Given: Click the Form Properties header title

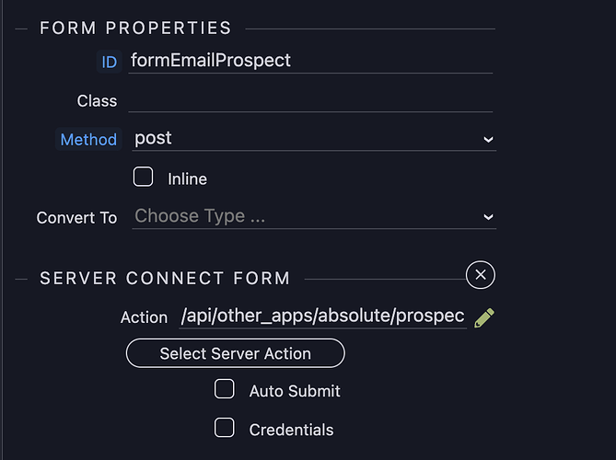Looking at the screenshot, I should [135, 29].
